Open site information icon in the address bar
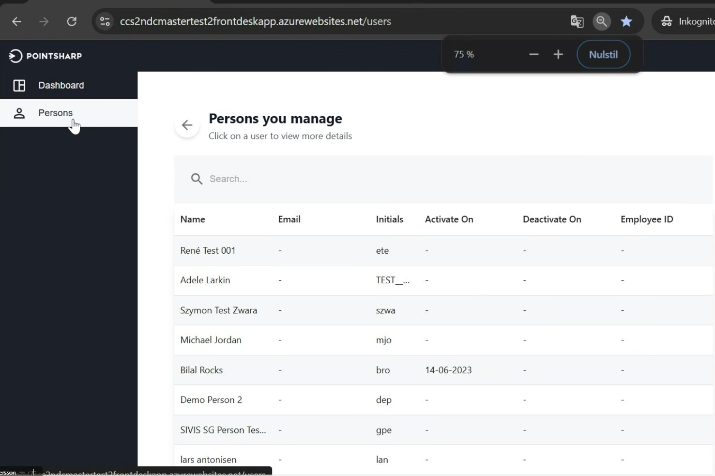Screen dimensions: 715x476 point(105,21)
